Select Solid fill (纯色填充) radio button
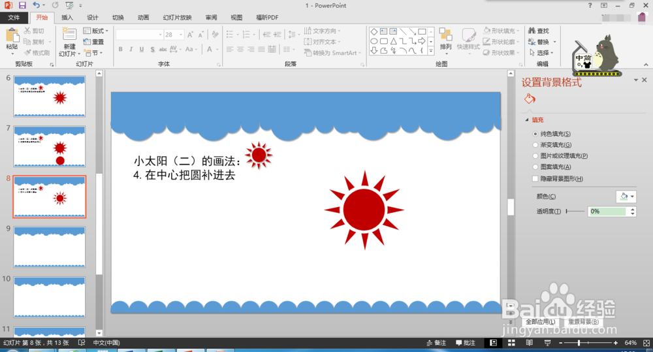The height and width of the screenshot is (352, 653). [x=535, y=134]
